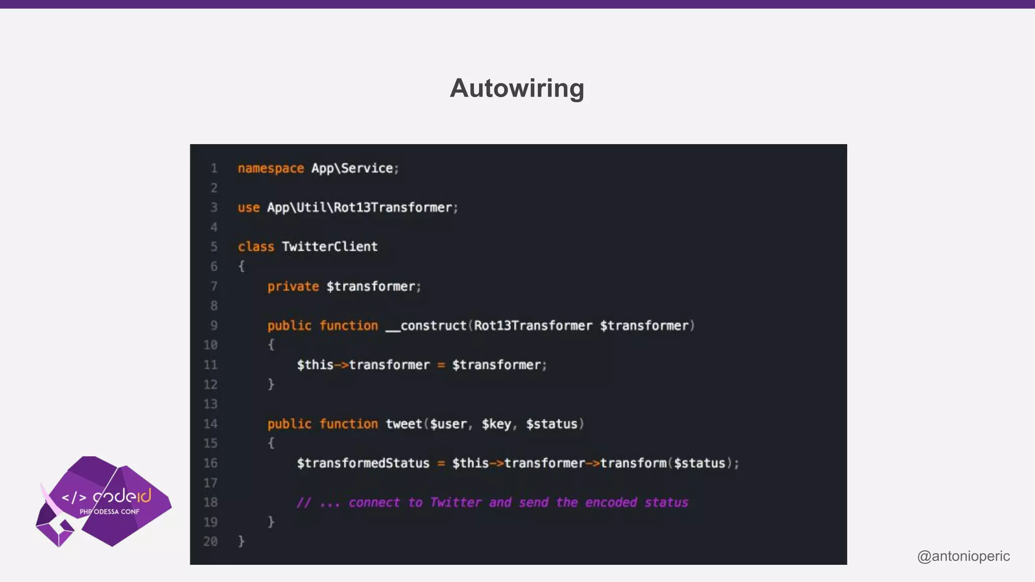Click the codeid PHP Odessa Conf logo
1035x582 pixels.
tap(104, 502)
